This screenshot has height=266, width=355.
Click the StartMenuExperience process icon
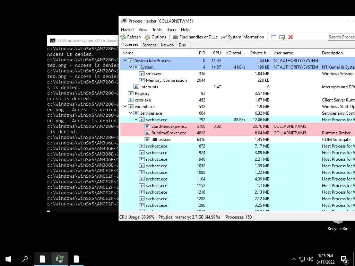tap(147, 126)
